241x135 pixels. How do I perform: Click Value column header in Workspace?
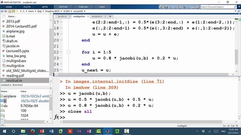(x=23, y=91)
